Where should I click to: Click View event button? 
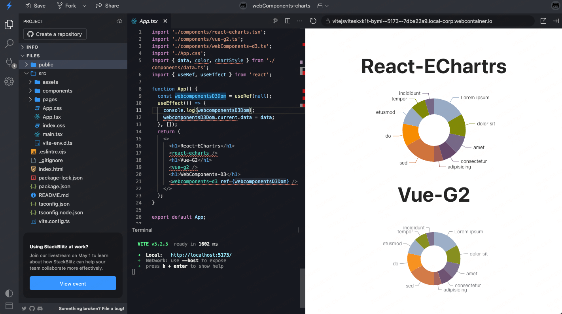[x=73, y=284]
